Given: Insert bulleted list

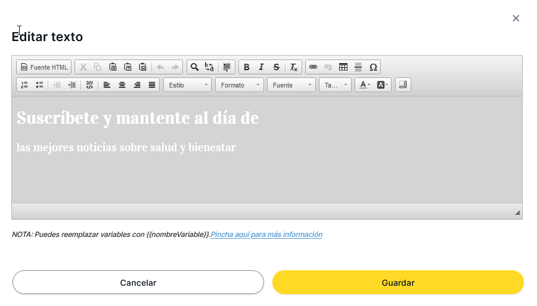Looking at the screenshot, I should tap(39, 85).
